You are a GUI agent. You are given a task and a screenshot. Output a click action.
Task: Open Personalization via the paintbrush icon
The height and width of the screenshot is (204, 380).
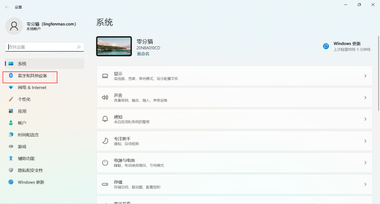11,99
